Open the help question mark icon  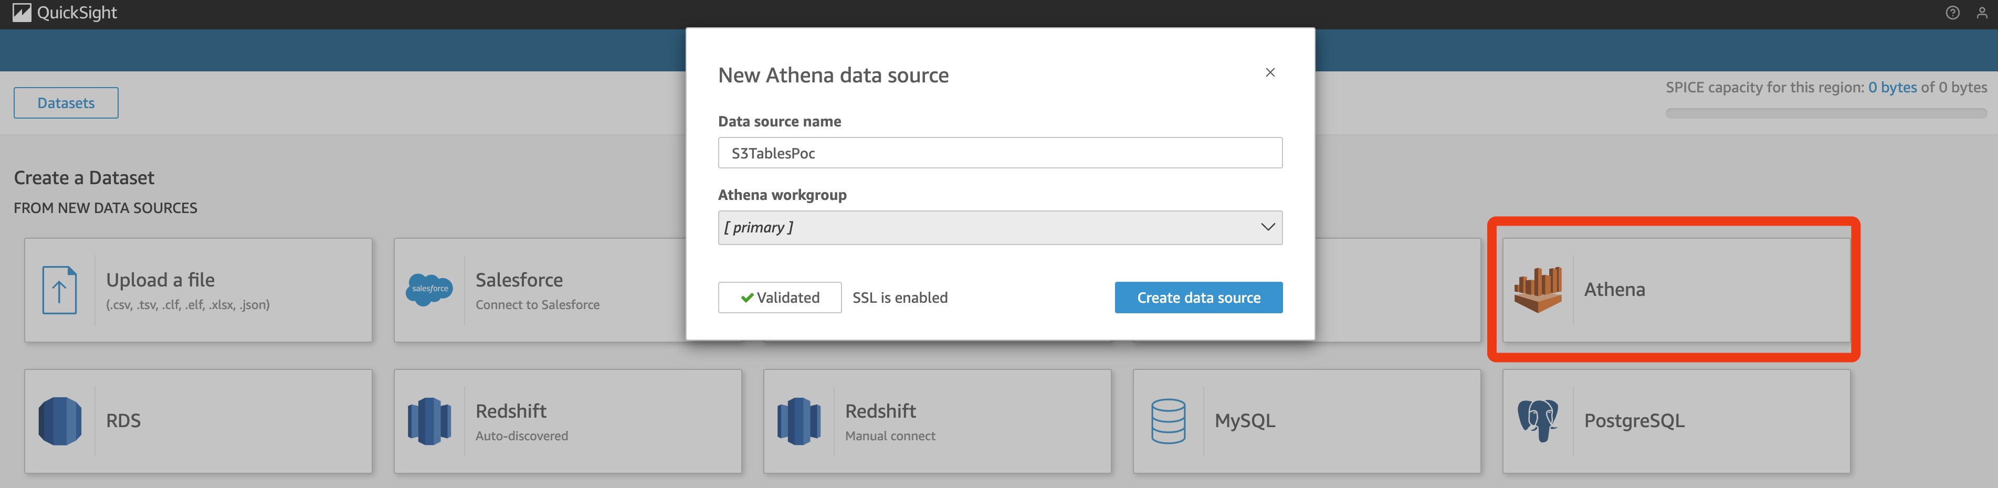1952,13
